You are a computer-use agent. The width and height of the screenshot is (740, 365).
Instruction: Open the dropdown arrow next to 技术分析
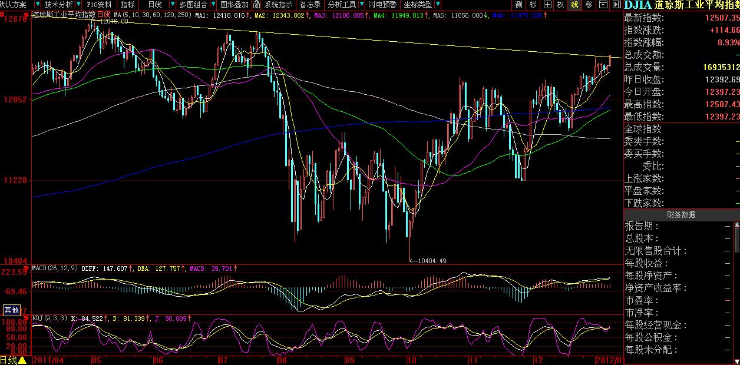[x=78, y=5]
